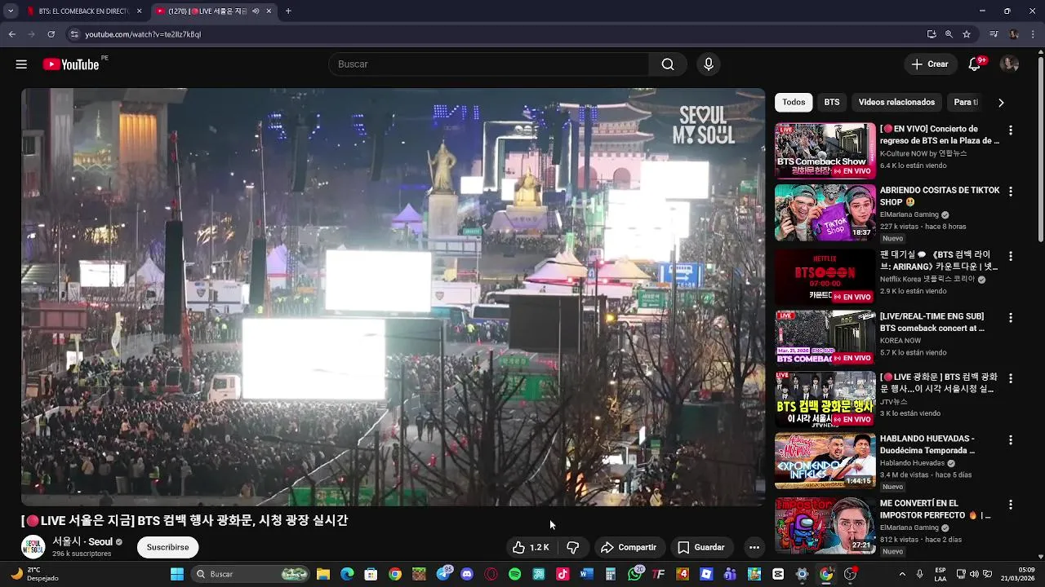Click the video title BTS 컴백 행사 광화문
Screen dimensions: 1045x587
185,520
